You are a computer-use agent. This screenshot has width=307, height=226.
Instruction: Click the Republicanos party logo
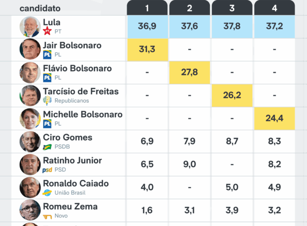(47, 100)
